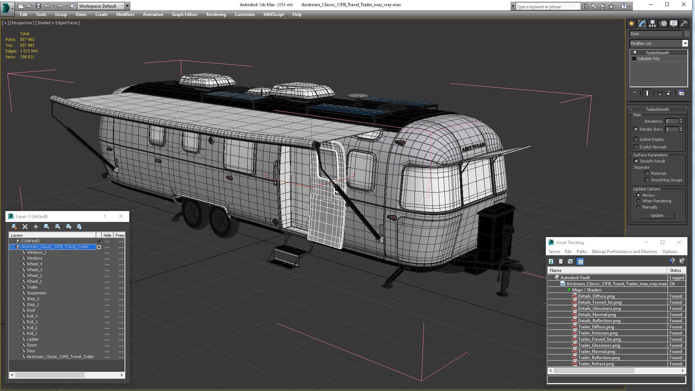This screenshot has height=391, width=695.
Task: Open the Rendering menu
Action: [216, 14]
